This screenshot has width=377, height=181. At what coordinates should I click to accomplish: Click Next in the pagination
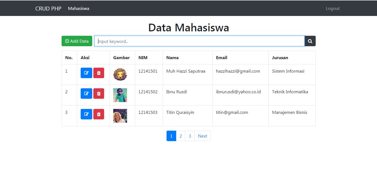tap(202, 136)
